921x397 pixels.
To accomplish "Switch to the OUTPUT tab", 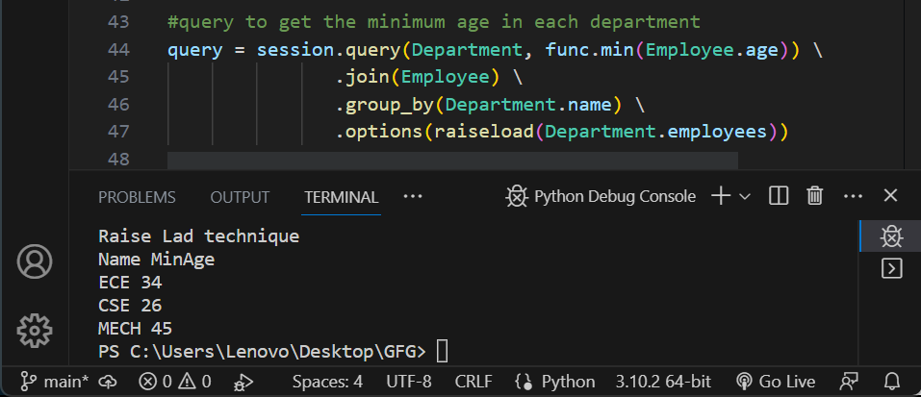I will click(x=240, y=197).
